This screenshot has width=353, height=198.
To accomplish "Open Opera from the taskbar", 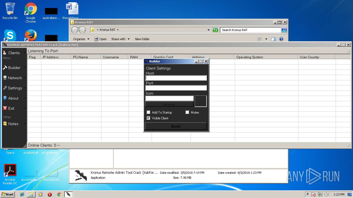I will (50, 194).
